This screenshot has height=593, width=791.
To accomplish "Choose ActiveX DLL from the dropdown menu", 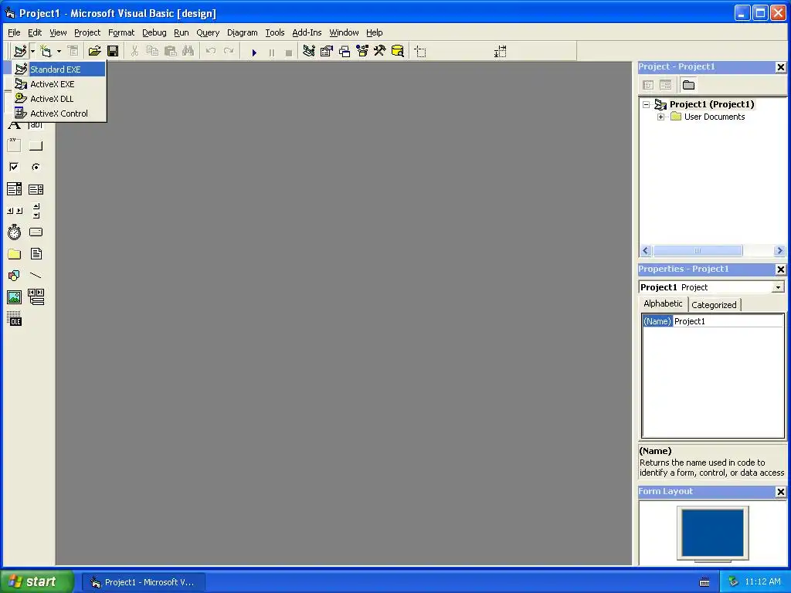I will 59,98.
